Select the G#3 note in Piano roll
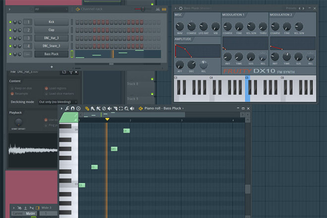This screenshot has height=218, width=327. 114,149
